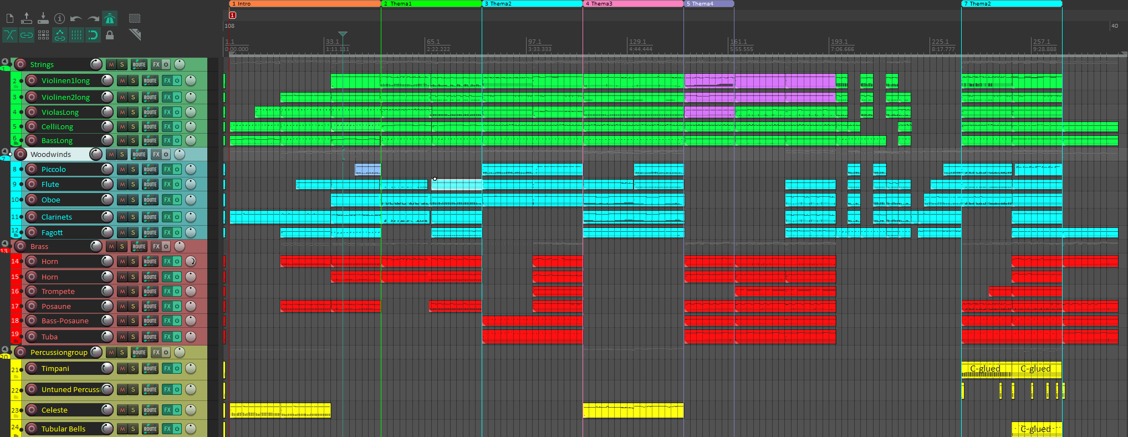
Task: Collapse the Strings folder track
Action: (5, 62)
